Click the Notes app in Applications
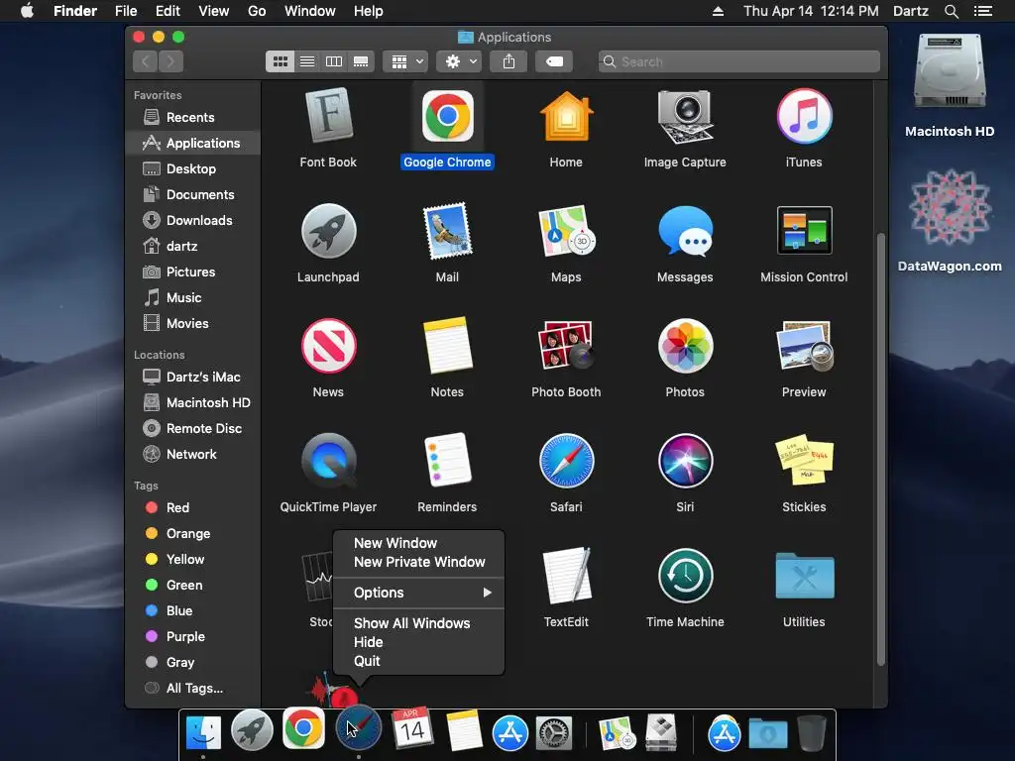 tap(447, 346)
